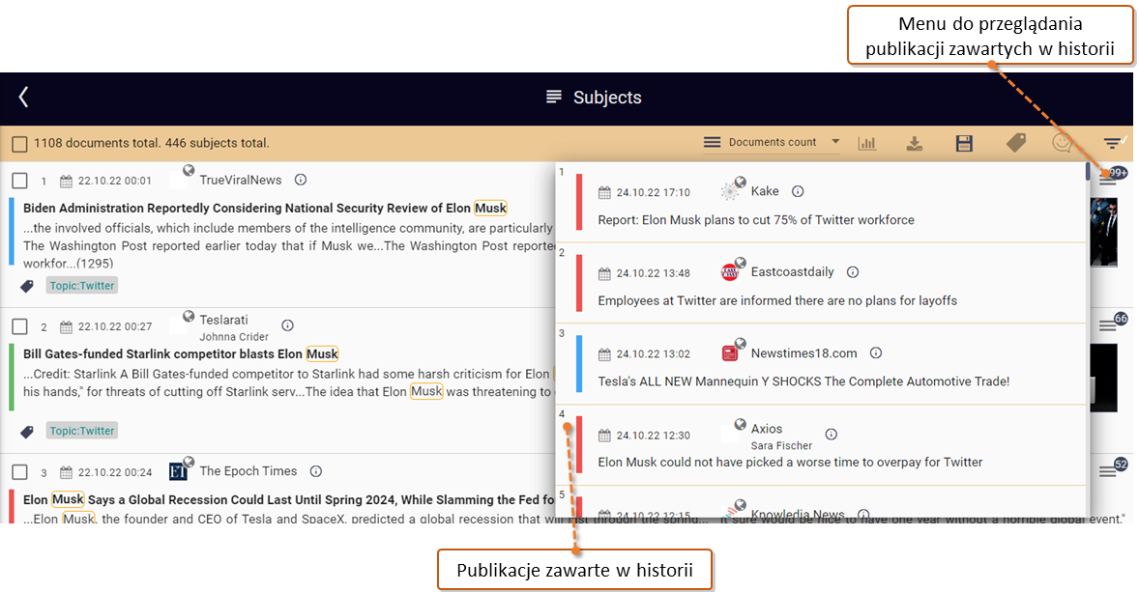Click the Newstimes18.com source logo
Image resolution: width=1139 pixels, height=592 pixels.
pyautogui.click(x=731, y=352)
